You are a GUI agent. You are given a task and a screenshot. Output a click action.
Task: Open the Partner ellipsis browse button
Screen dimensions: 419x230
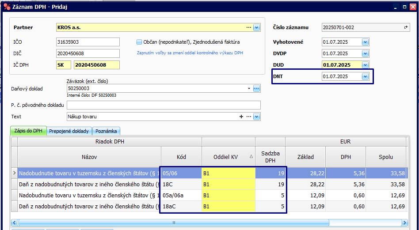[x=249, y=27]
